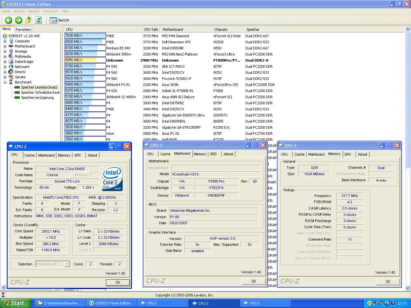Select the Geräte tree item

click(x=20, y=77)
